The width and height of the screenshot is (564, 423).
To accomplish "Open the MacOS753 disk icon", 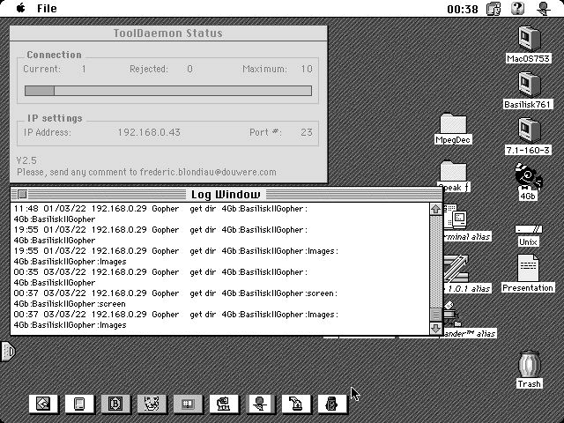I will point(529,39).
